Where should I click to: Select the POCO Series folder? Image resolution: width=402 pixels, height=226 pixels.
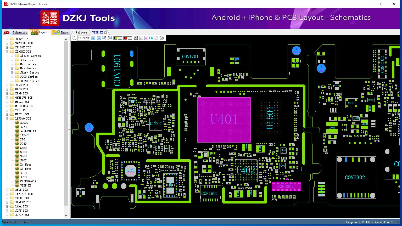tap(29, 77)
